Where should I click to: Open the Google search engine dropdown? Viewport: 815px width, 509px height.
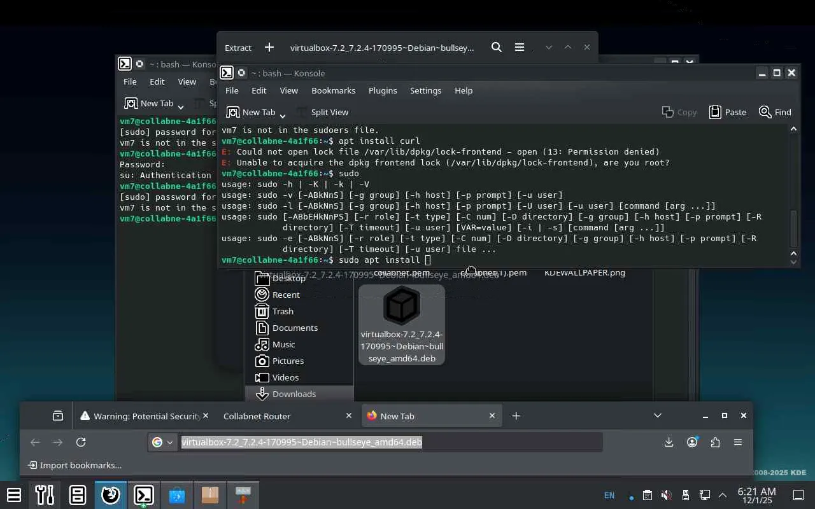coord(162,442)
